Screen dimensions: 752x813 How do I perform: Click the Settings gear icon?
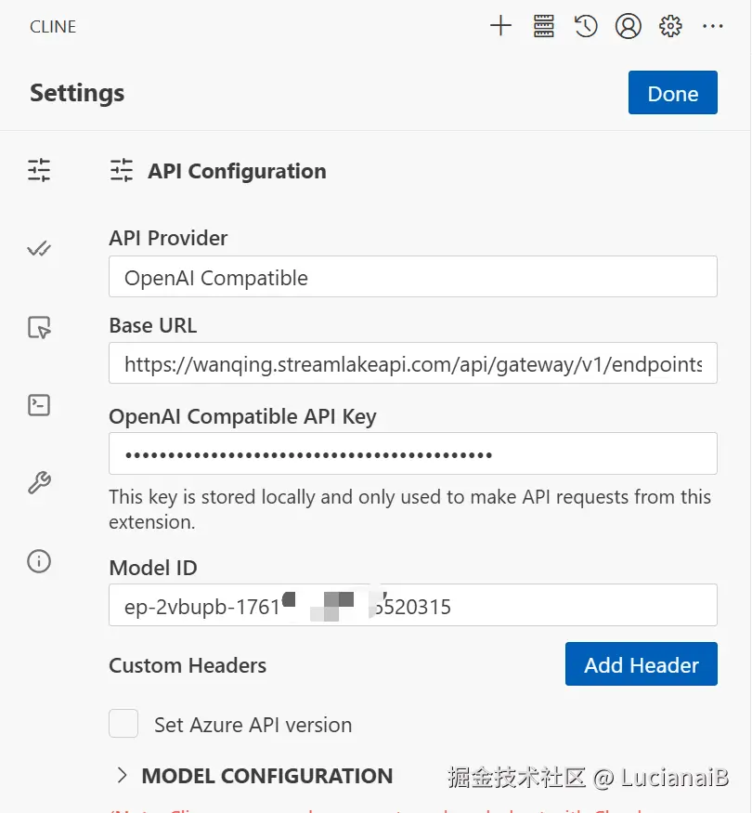coord(670,26)
